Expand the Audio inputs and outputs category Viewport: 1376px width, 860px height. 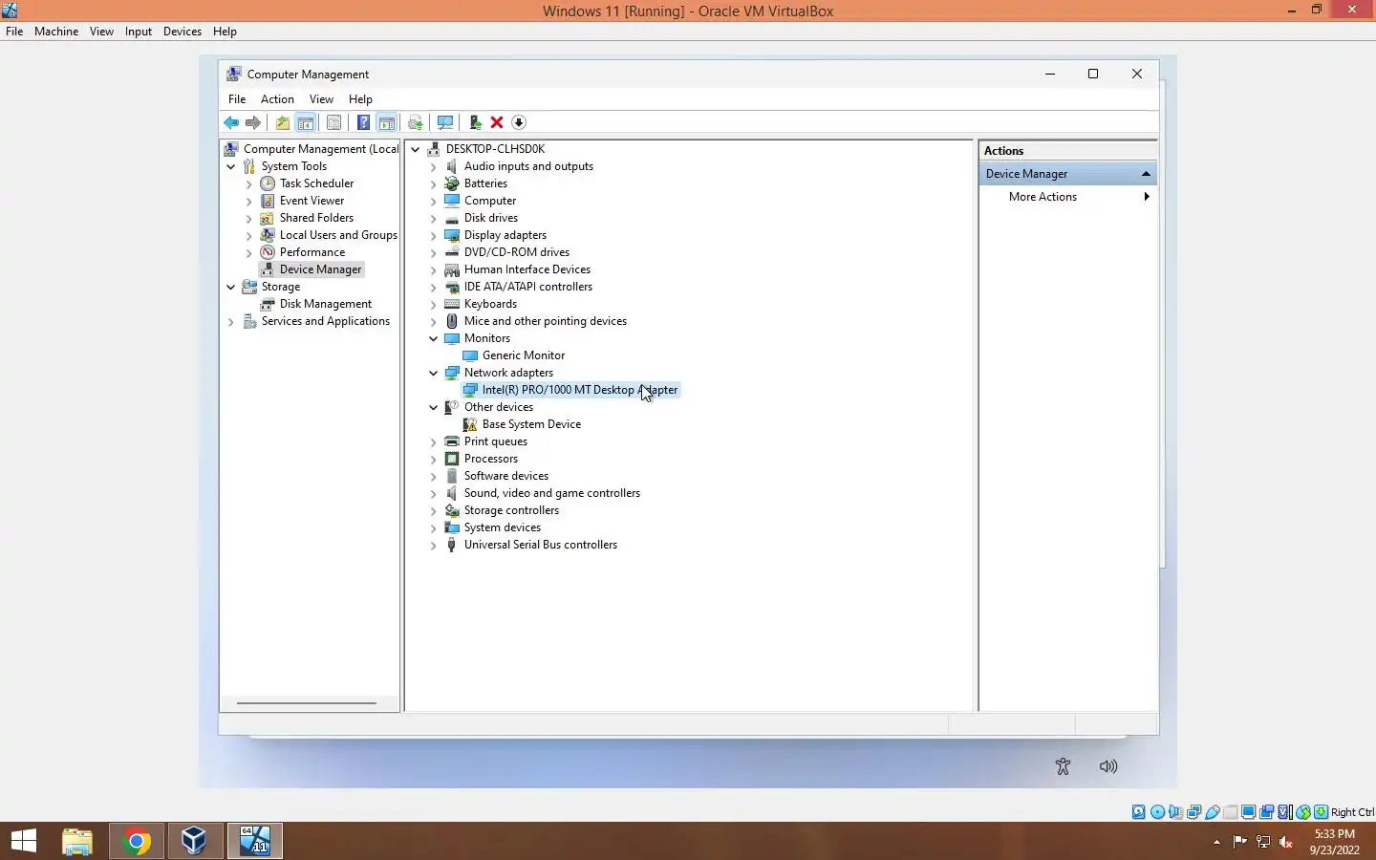click(x=434, y=166)
